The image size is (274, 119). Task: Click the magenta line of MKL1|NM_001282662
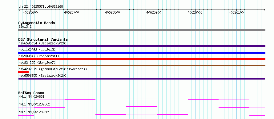click(142, 107)
